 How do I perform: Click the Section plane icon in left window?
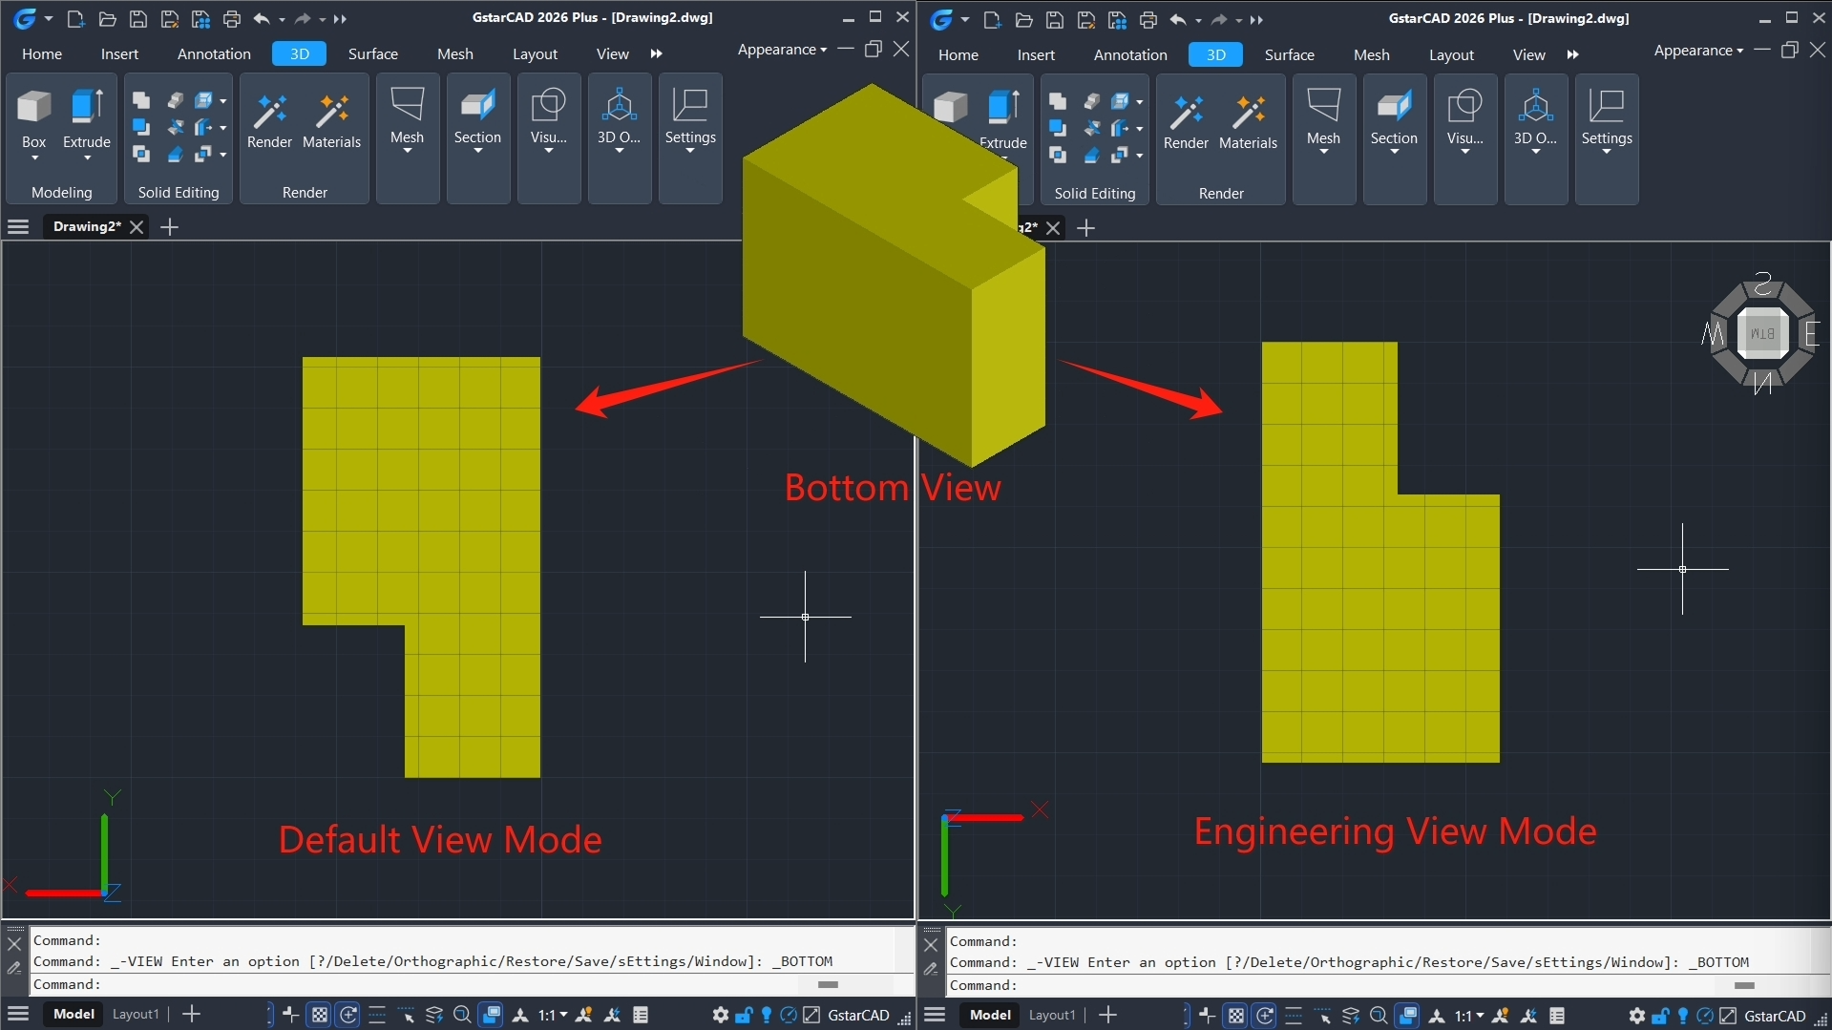pyautogui.click(x=477, y=106)
